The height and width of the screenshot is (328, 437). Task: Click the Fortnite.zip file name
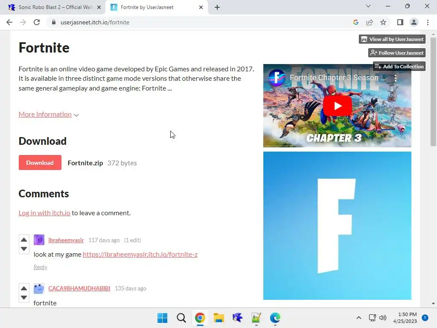click(x=85, y=163)
